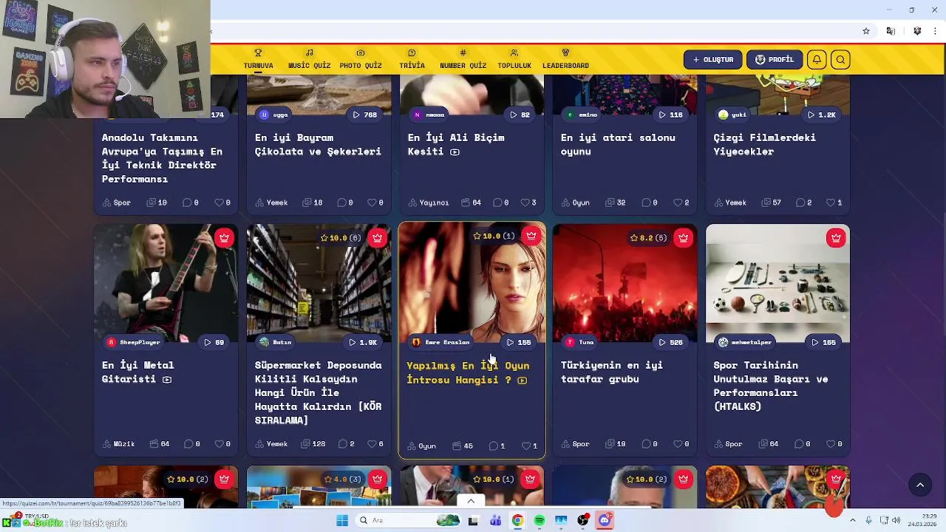Click heart icon on En iyi Ali Biçim Kesiti card
The width and height of the screenshot is (946, 532).
(x=525, y=202)
